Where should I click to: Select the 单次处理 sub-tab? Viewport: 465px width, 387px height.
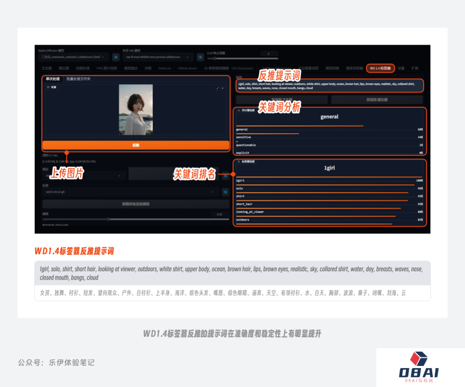tap(53, 79)
